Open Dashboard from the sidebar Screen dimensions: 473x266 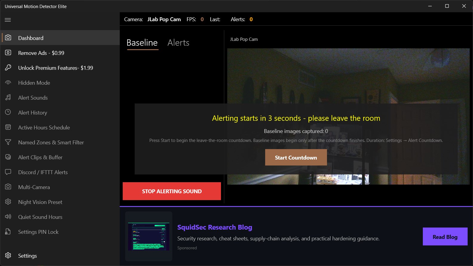60,38
